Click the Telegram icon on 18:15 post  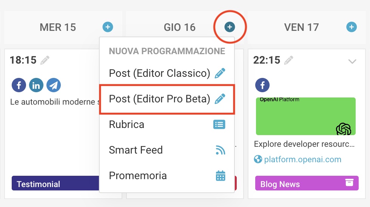pos(54,85)
